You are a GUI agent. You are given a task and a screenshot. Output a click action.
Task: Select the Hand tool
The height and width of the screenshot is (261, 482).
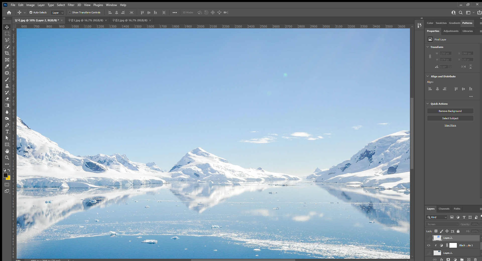coord(7,151)
